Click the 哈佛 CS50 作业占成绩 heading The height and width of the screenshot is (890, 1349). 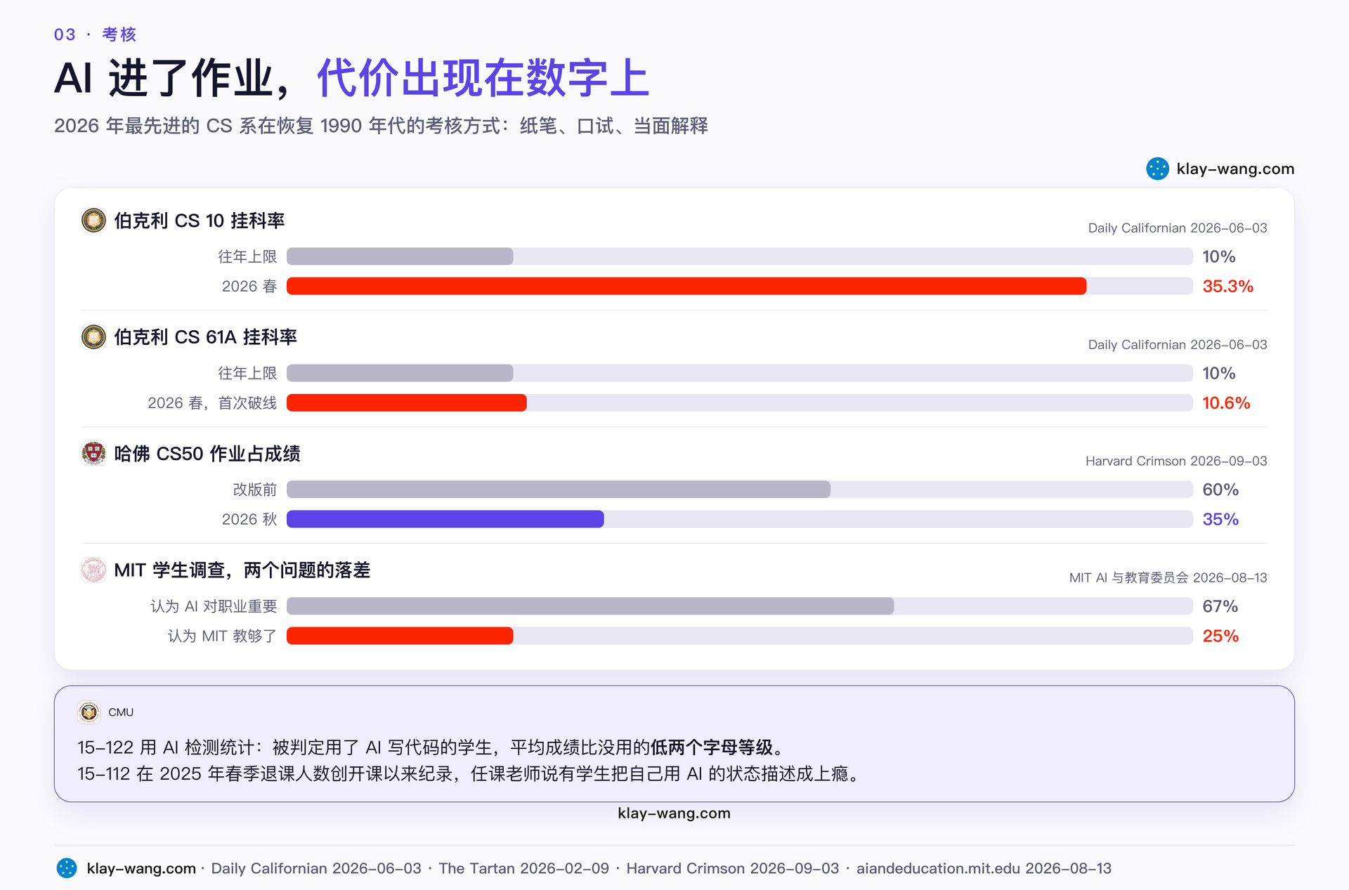[x=207, y=454]
